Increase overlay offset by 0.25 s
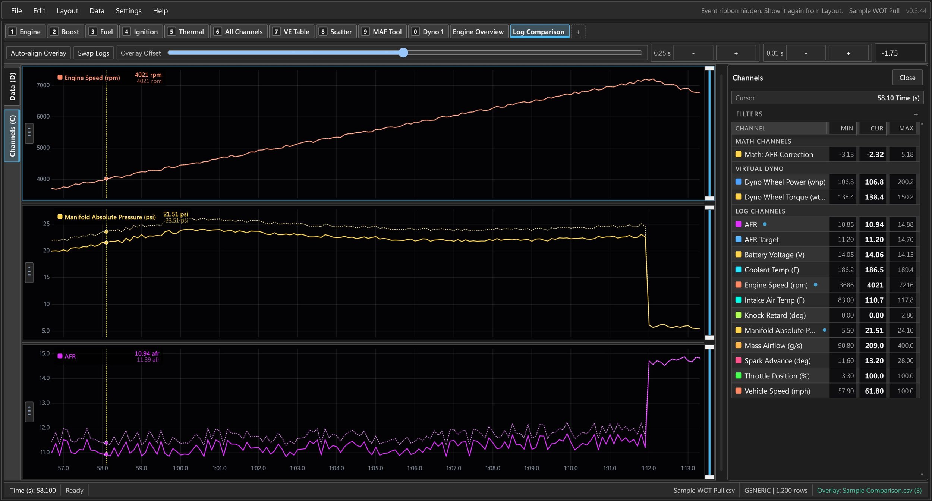The image size is (932, 501). tap(736, 53)
